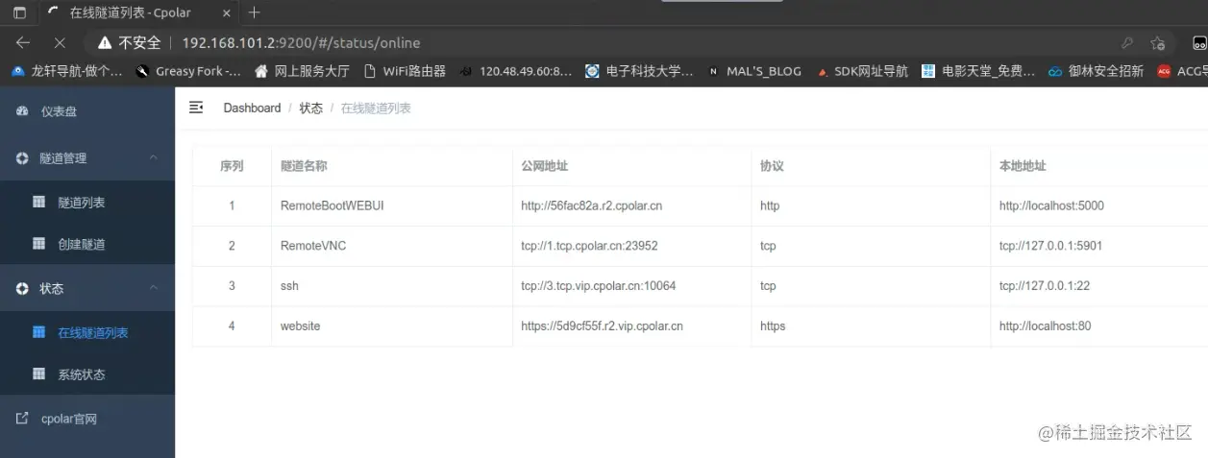Open new browser tab with plus
This screenshot has width=1208, height=458.
[x=254, y=12]
